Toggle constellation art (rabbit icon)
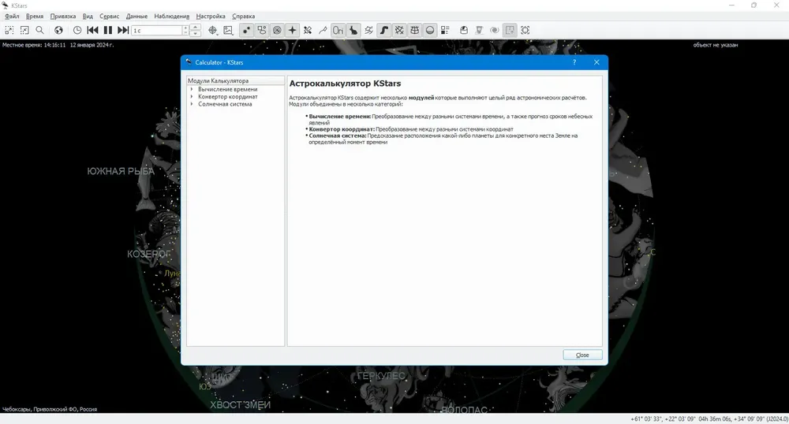Viewport: 789px width, 424px height. pos(353,30)
